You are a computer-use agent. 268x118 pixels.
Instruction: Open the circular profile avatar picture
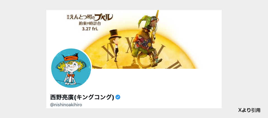click(71, 68)
